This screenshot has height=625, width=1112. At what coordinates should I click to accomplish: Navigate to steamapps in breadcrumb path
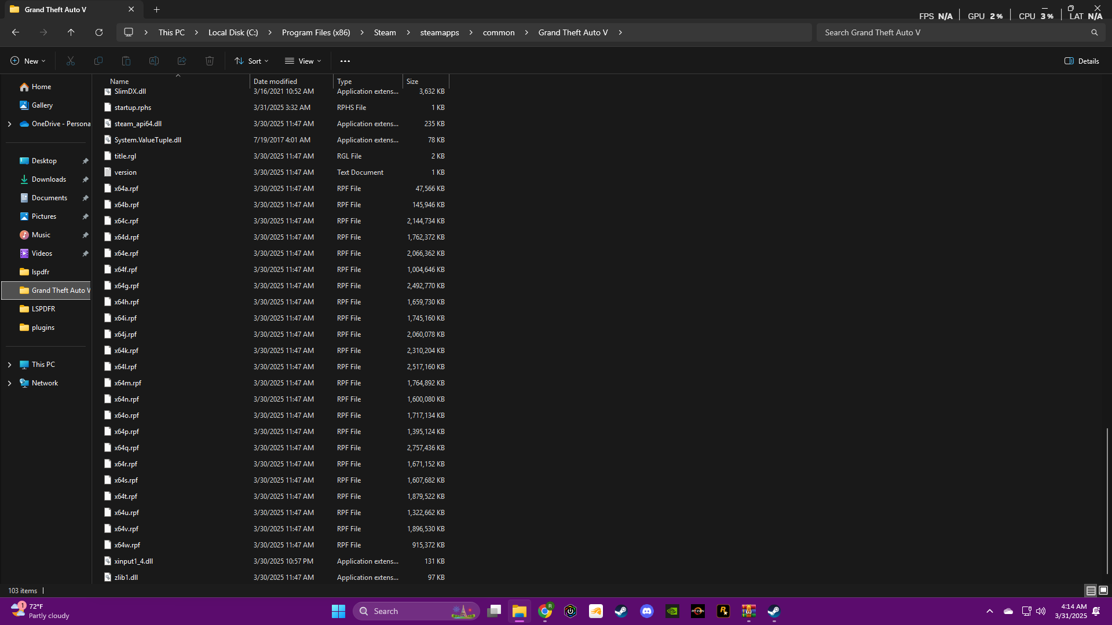point(439,32)
